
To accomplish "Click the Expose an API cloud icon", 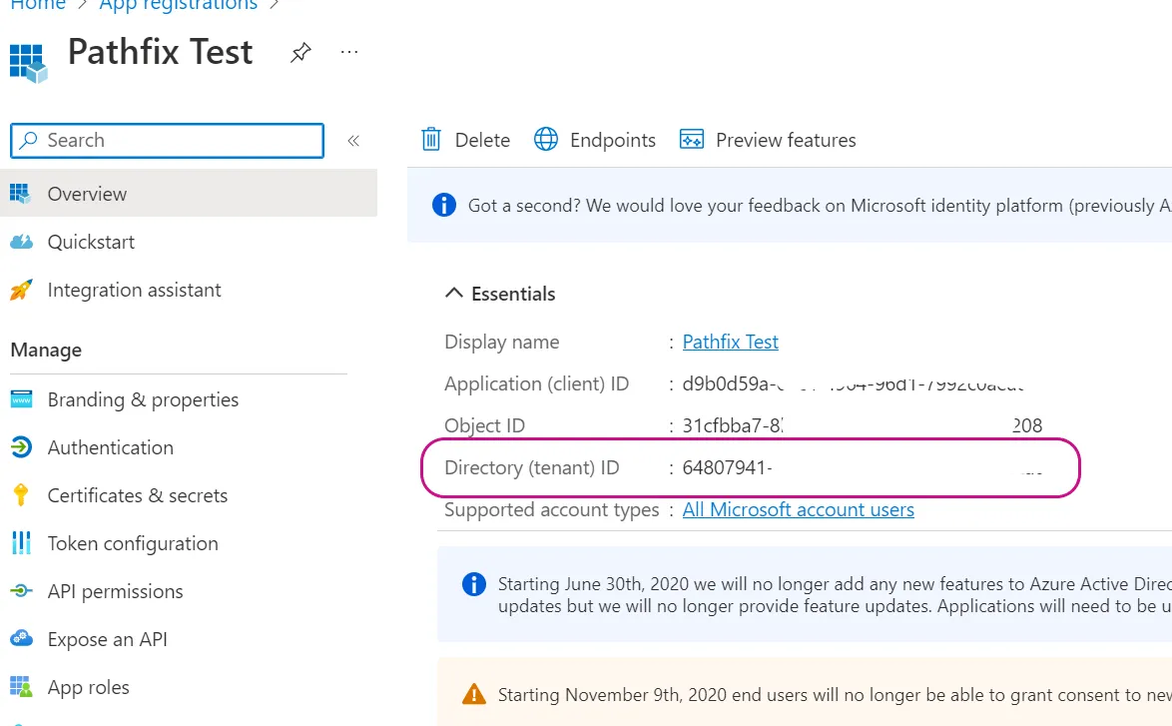I will click(21, 639).
